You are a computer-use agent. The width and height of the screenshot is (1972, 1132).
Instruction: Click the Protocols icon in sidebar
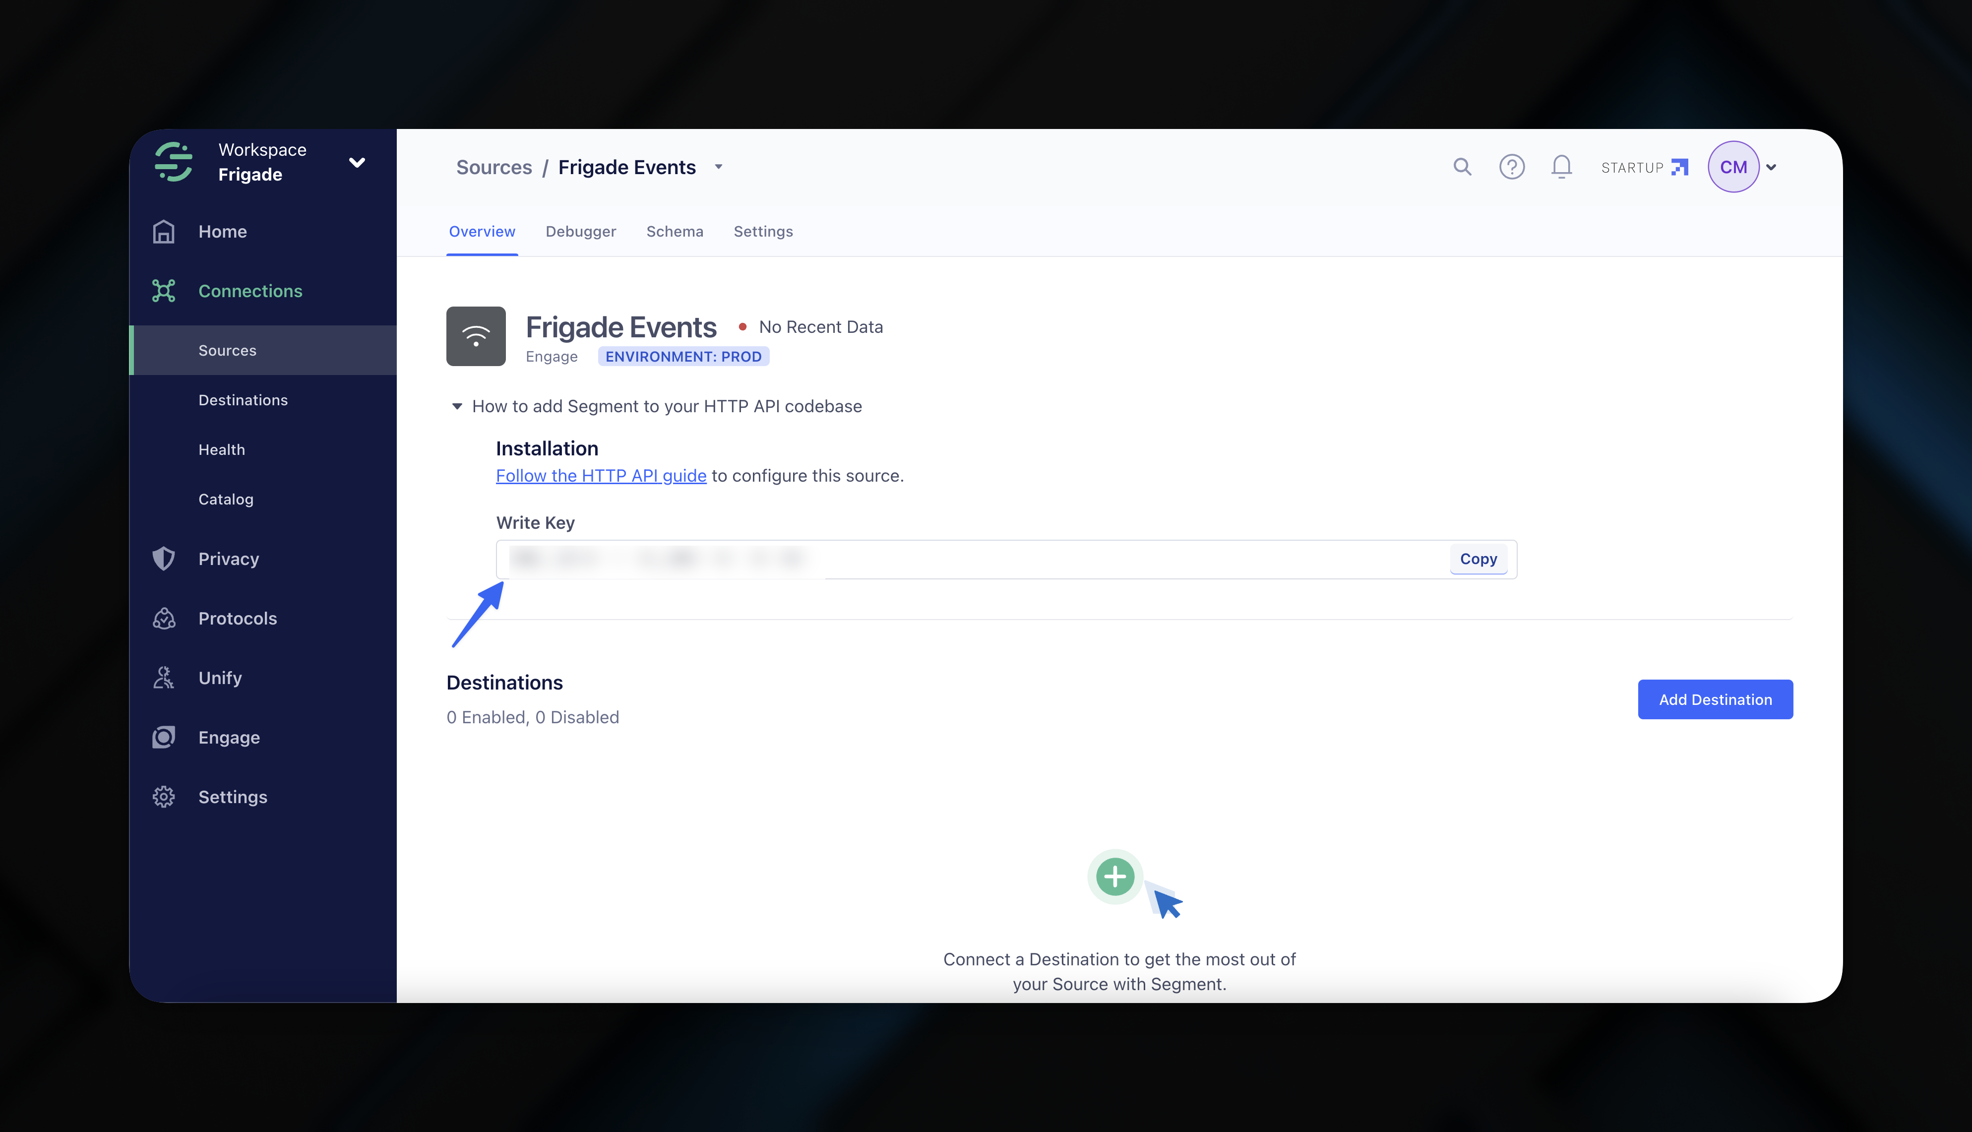point(164,618)
